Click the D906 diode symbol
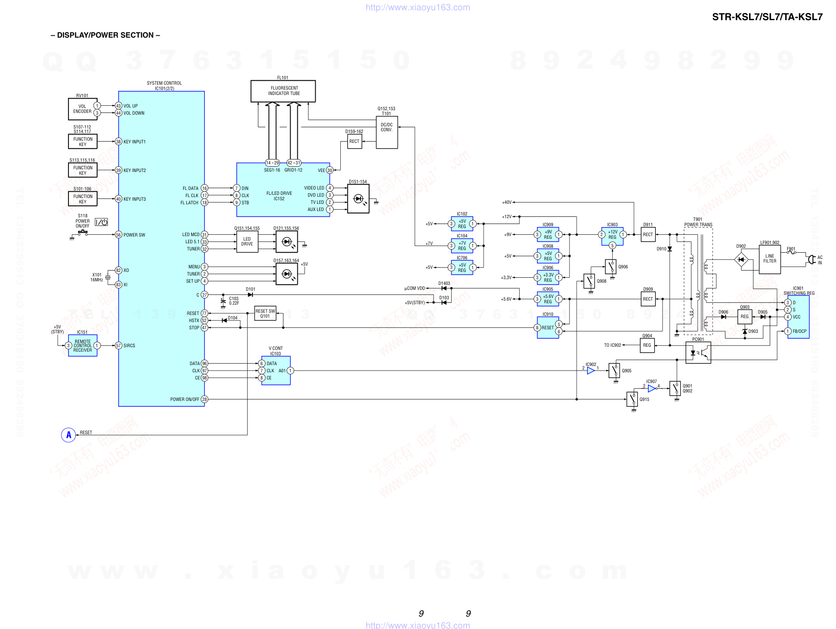Screen dimensions: 836x629 pyautogui.click(x=723, y=317)
